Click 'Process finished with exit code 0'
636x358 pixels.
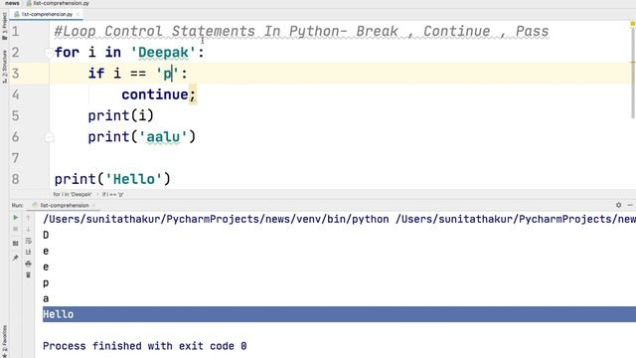tap(145, 346)
